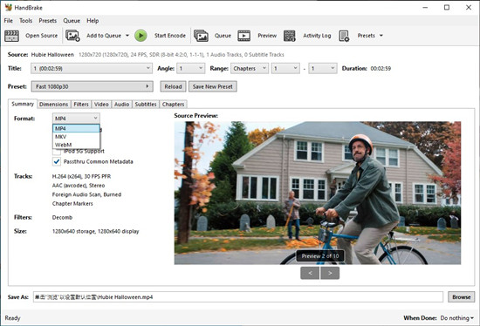480x326 pixels.
Task: Click the AAC (avcodec), Stereo text
Action: (79, 186)
